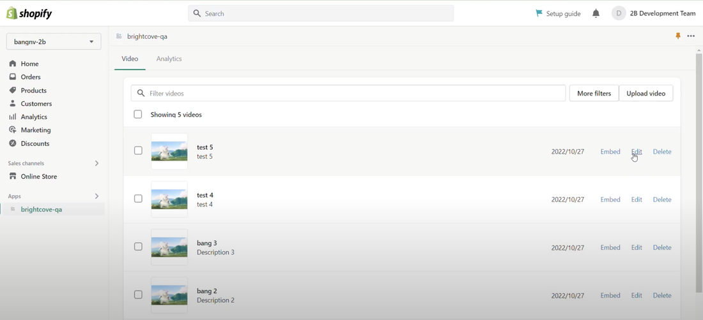
Task: Select the test 5 video checkbox
Action: tap(138, 151)
